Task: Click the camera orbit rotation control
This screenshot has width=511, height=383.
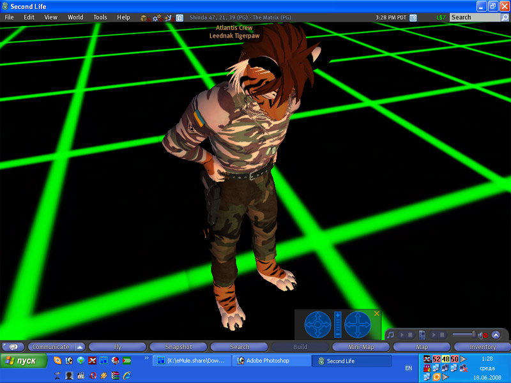Action: (317, 325)
